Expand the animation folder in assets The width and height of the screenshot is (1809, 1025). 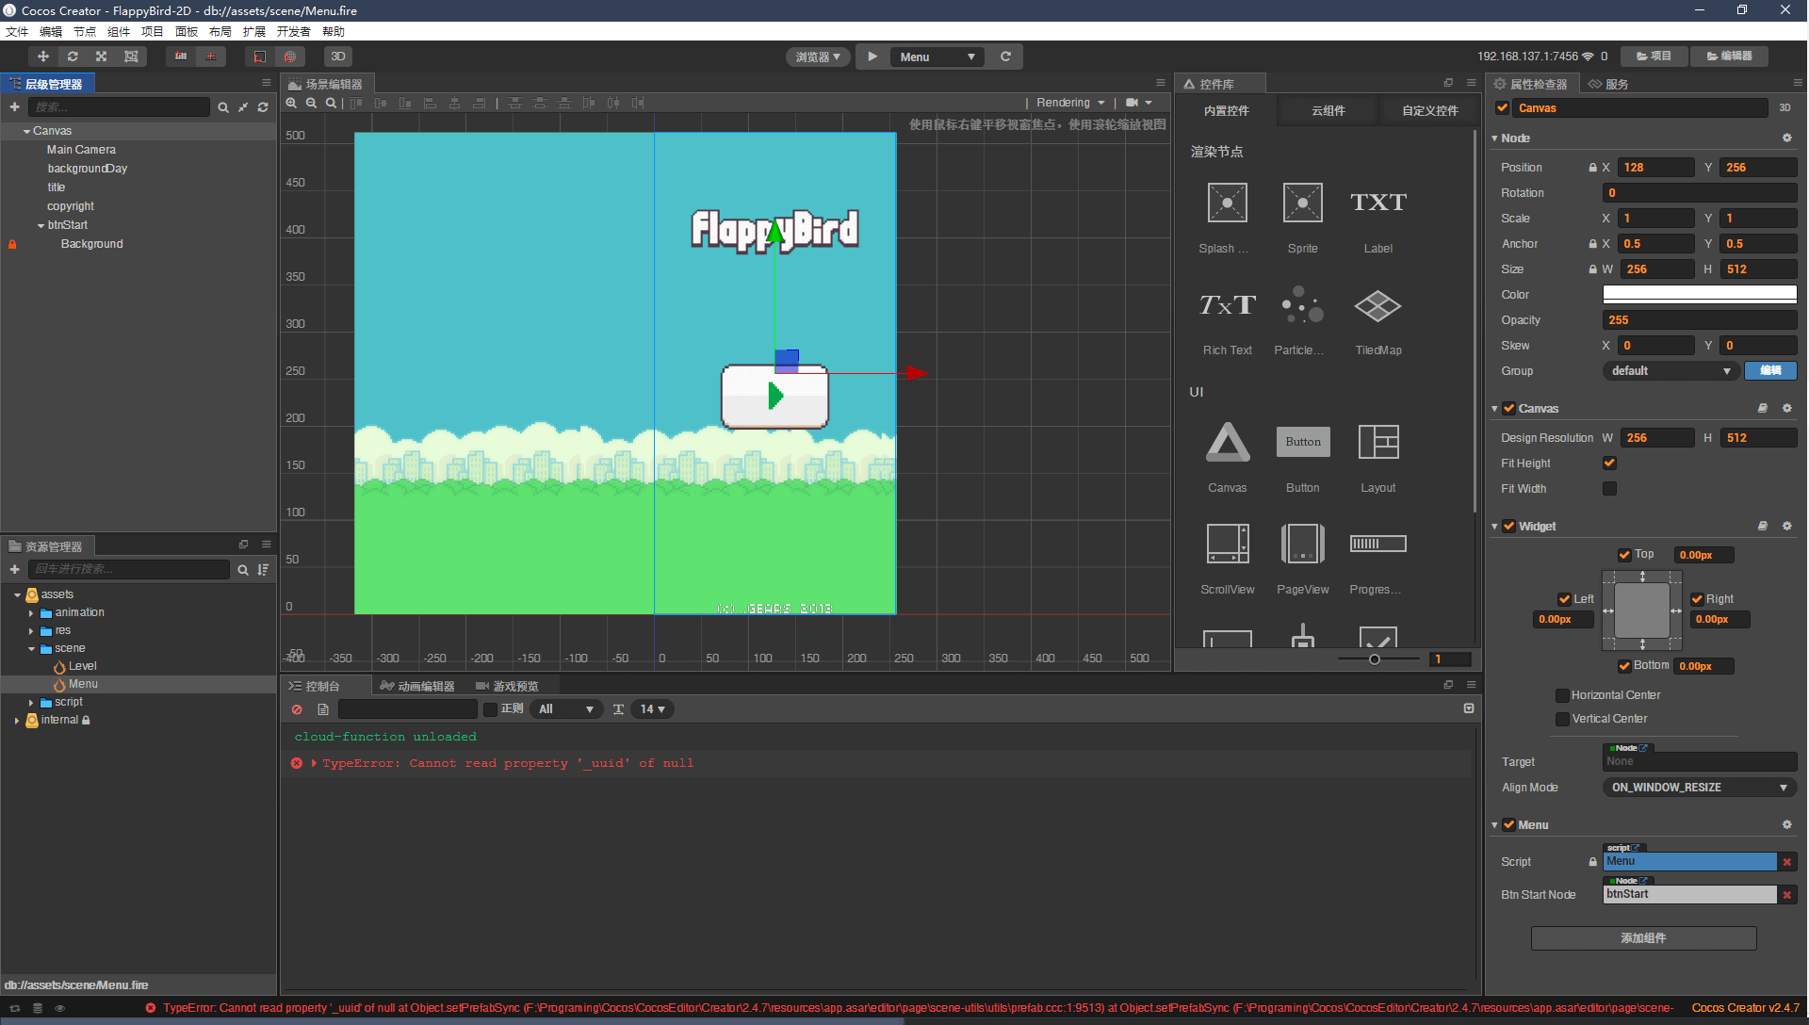31,613
